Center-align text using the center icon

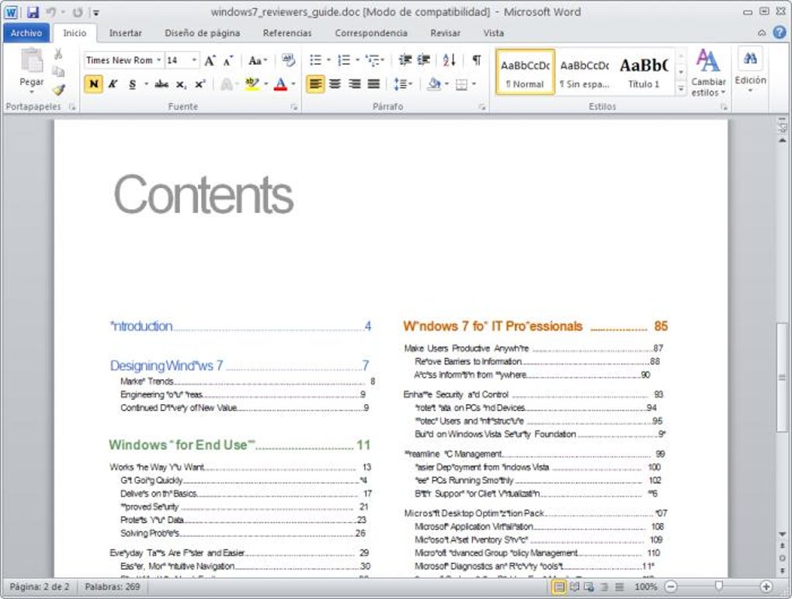[x=335, y=85]
